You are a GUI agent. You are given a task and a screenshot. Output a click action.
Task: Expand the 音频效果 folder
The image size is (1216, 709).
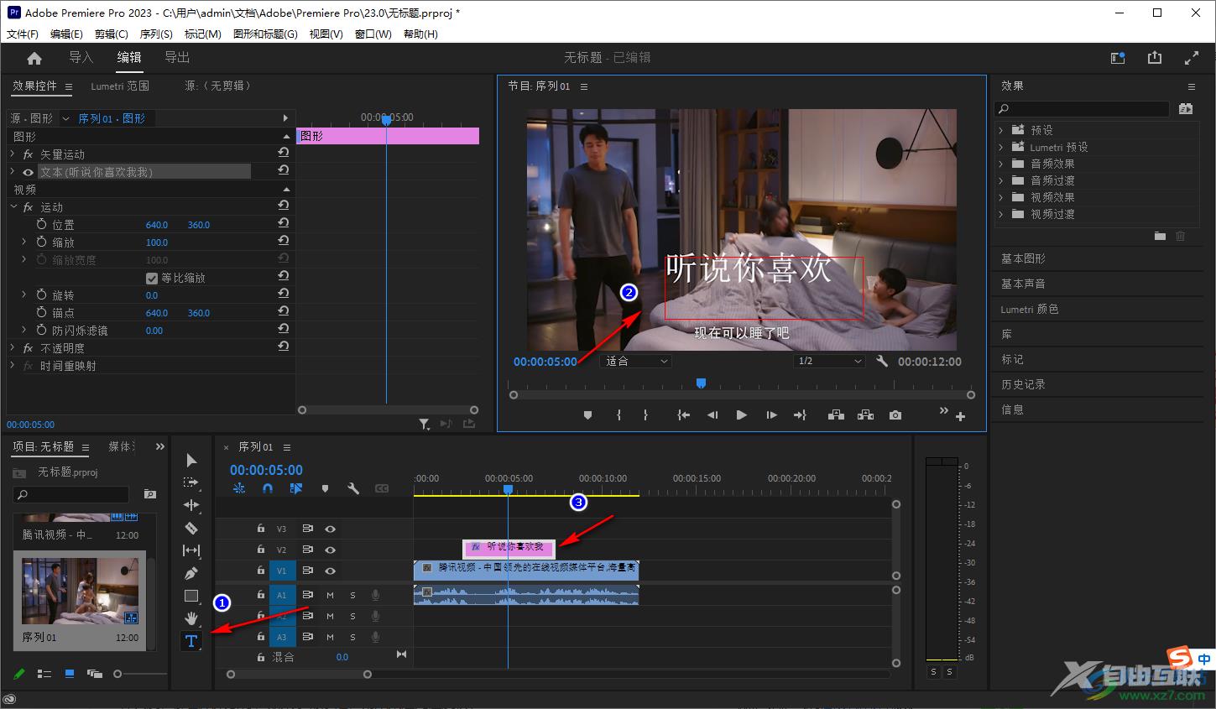[1001, 164]
